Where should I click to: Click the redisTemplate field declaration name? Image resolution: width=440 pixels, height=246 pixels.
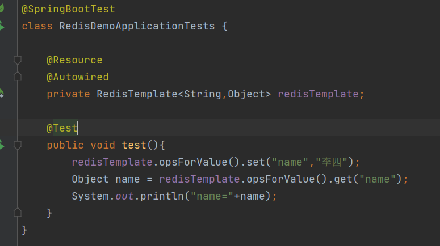317,94
